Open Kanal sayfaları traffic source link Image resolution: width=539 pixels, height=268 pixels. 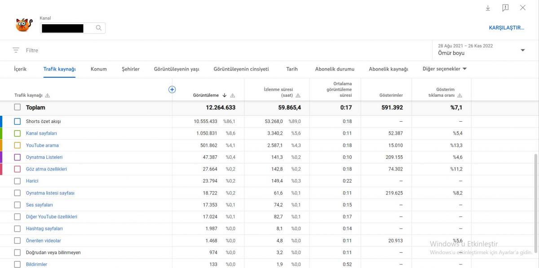coord(41,133)
